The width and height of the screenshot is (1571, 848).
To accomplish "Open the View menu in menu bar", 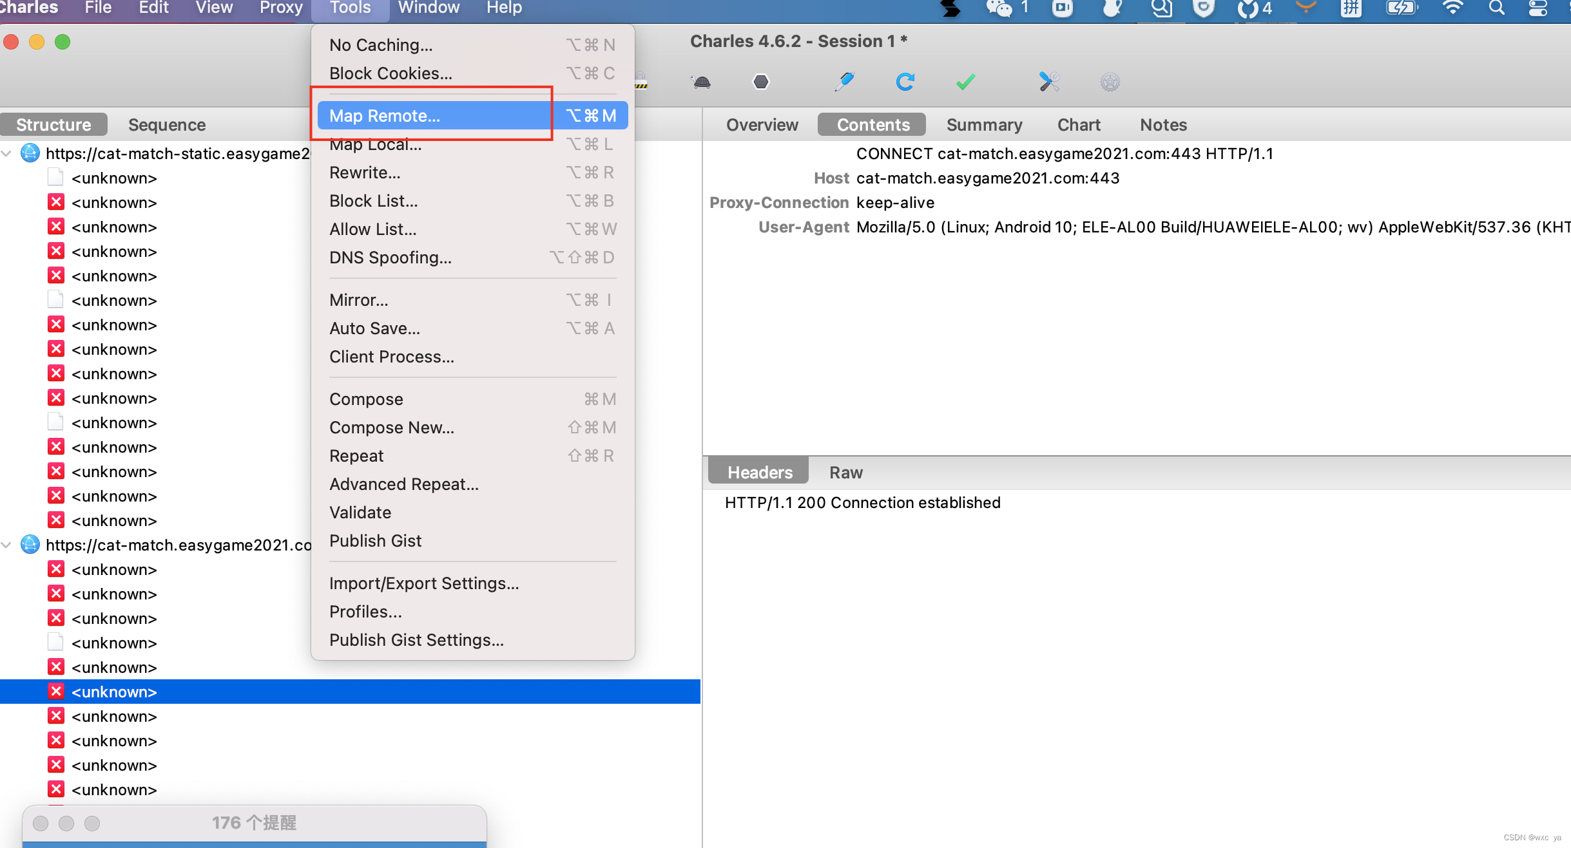I will 214,8.
